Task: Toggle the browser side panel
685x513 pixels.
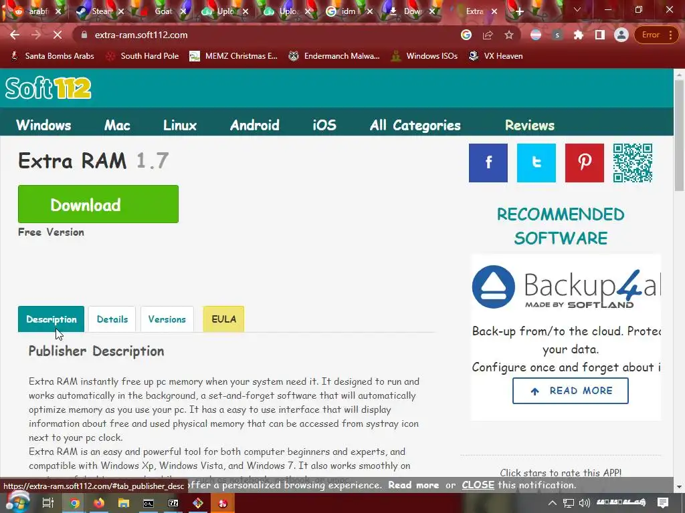Action: tap(600, 35)
